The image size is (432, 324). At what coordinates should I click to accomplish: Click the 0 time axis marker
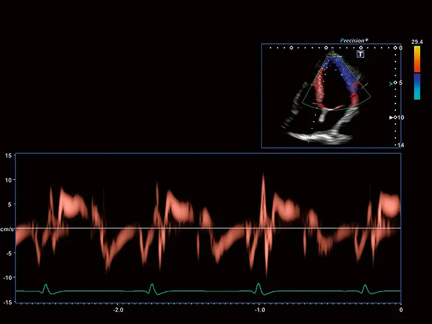tap(400, 309)
